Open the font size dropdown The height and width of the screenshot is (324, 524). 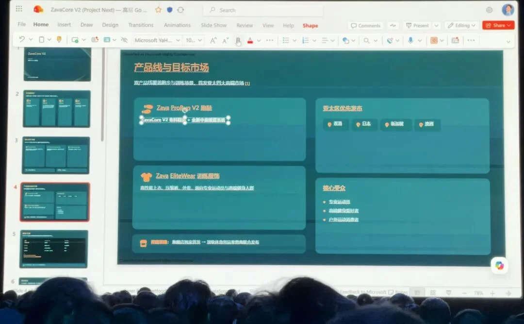(x=194, y=40)
